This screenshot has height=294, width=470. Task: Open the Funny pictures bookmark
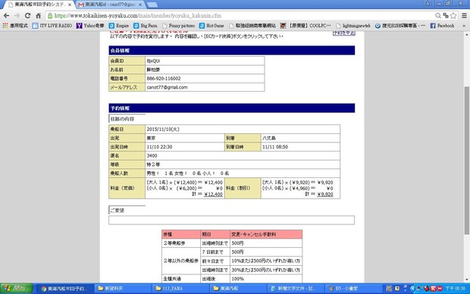coord(179,26)
